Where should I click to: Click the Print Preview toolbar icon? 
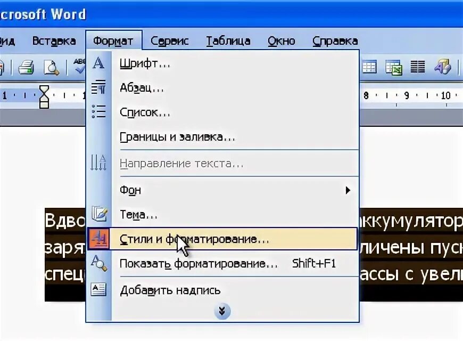tap(51, 67)
